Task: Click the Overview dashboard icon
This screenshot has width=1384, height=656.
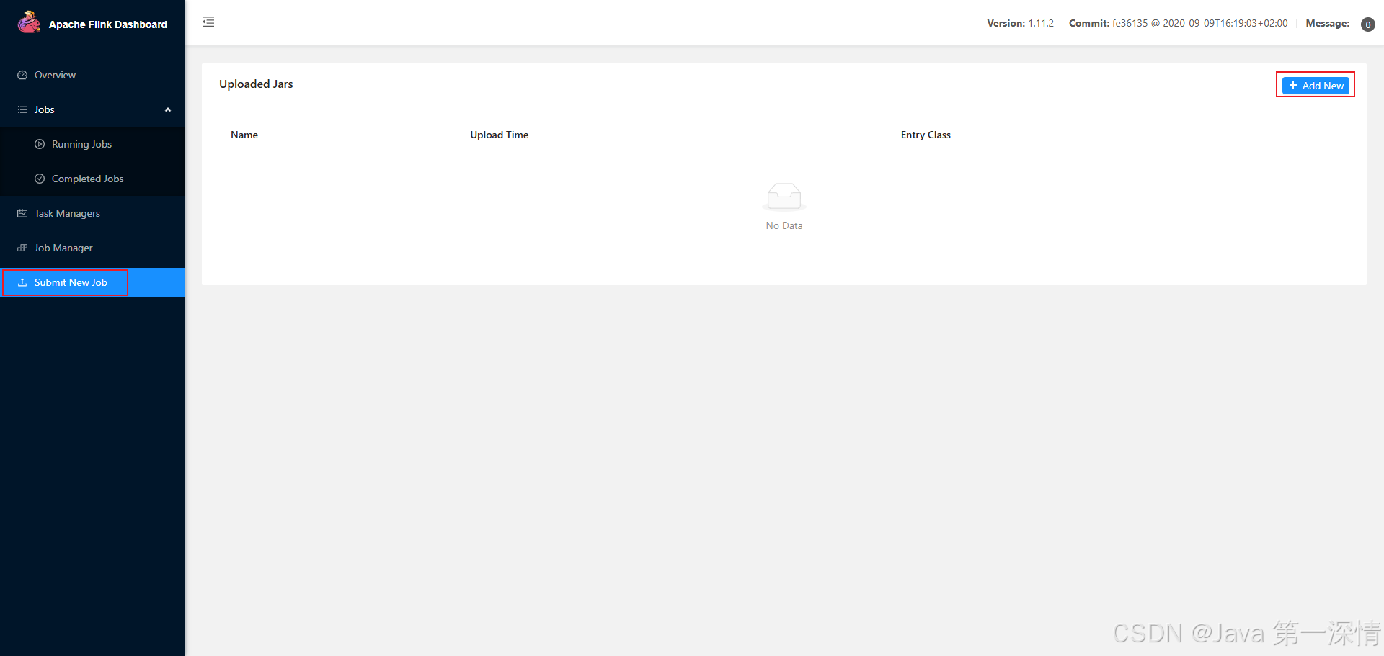Action: (x=22, y=75)
